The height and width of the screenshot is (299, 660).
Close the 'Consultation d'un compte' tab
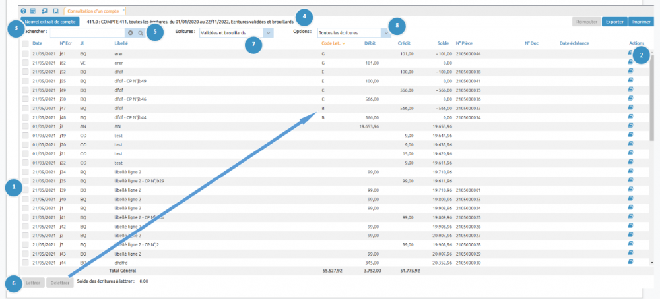(x=123, y=11)
